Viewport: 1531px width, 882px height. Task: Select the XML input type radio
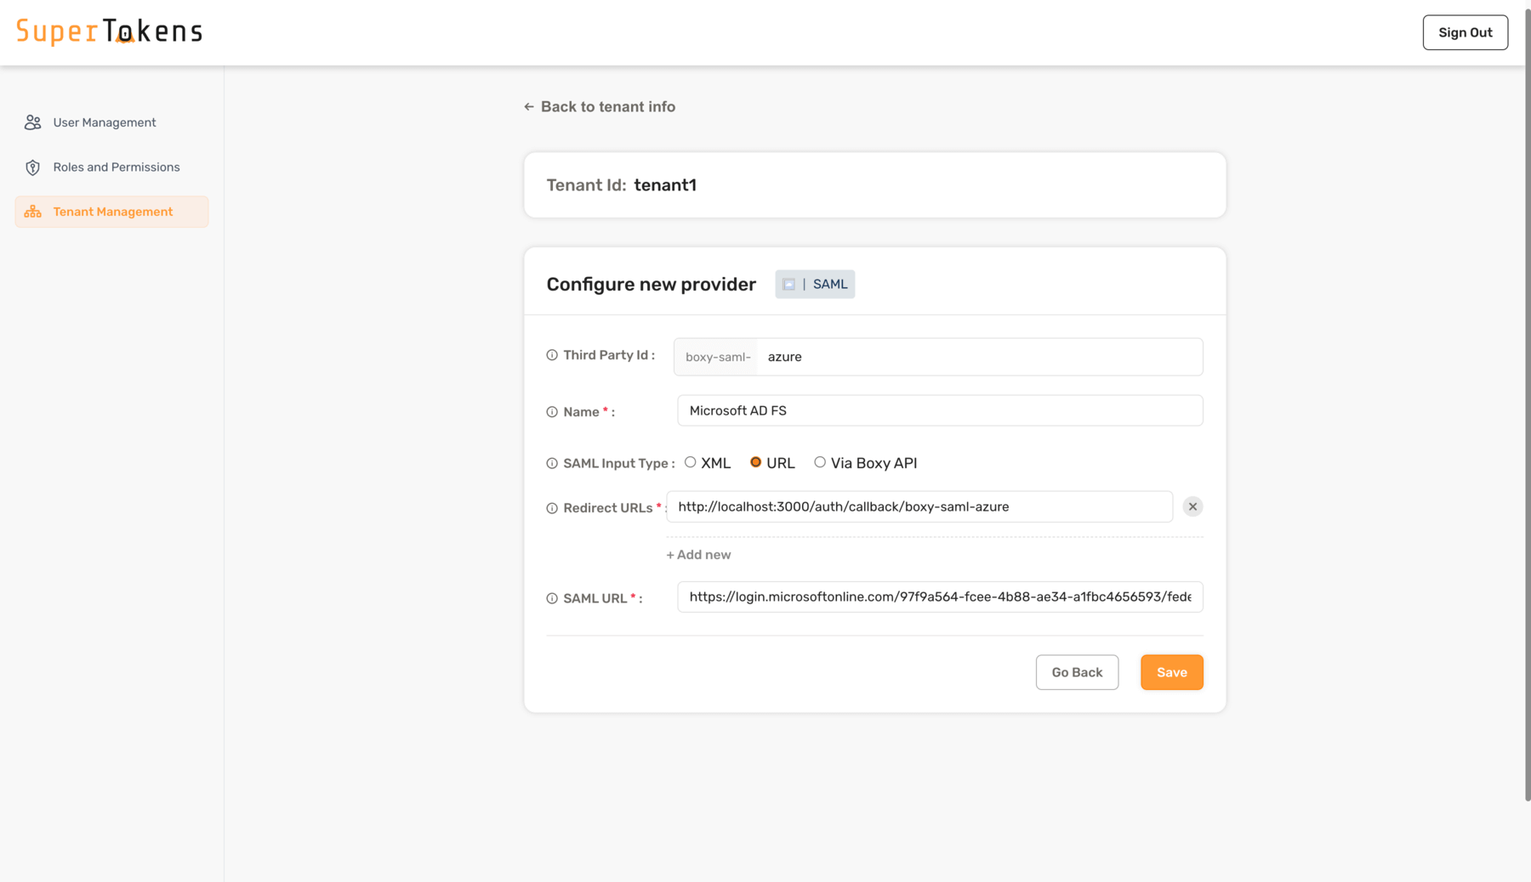pyautogui.click(x=691, y=462)
